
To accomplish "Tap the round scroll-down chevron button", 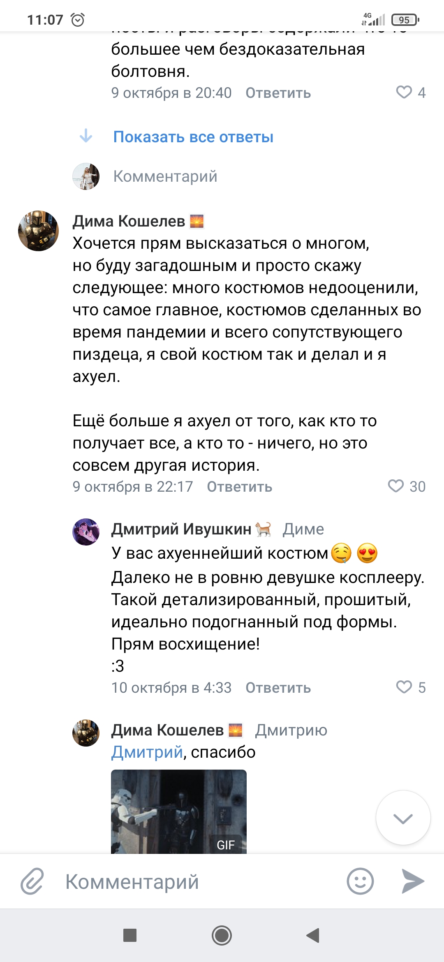I will coord(403,818).
